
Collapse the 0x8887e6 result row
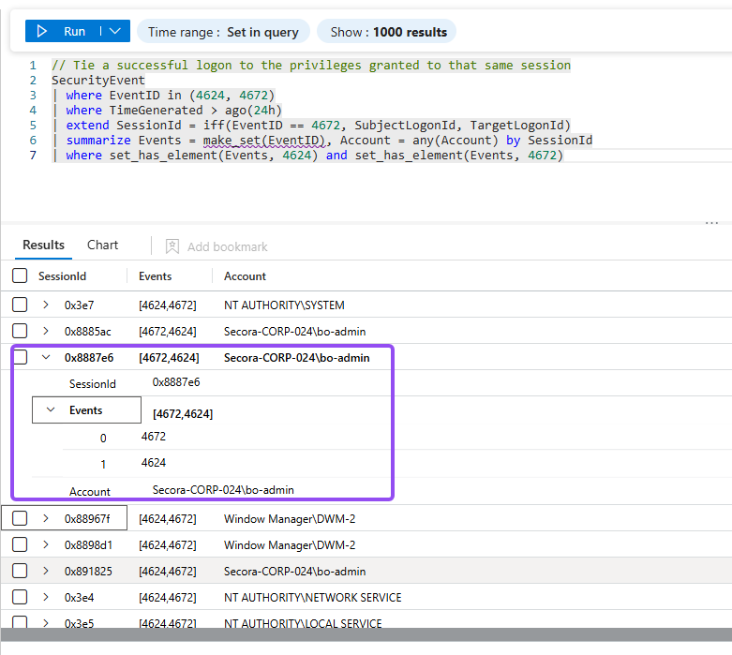[46, 358]
